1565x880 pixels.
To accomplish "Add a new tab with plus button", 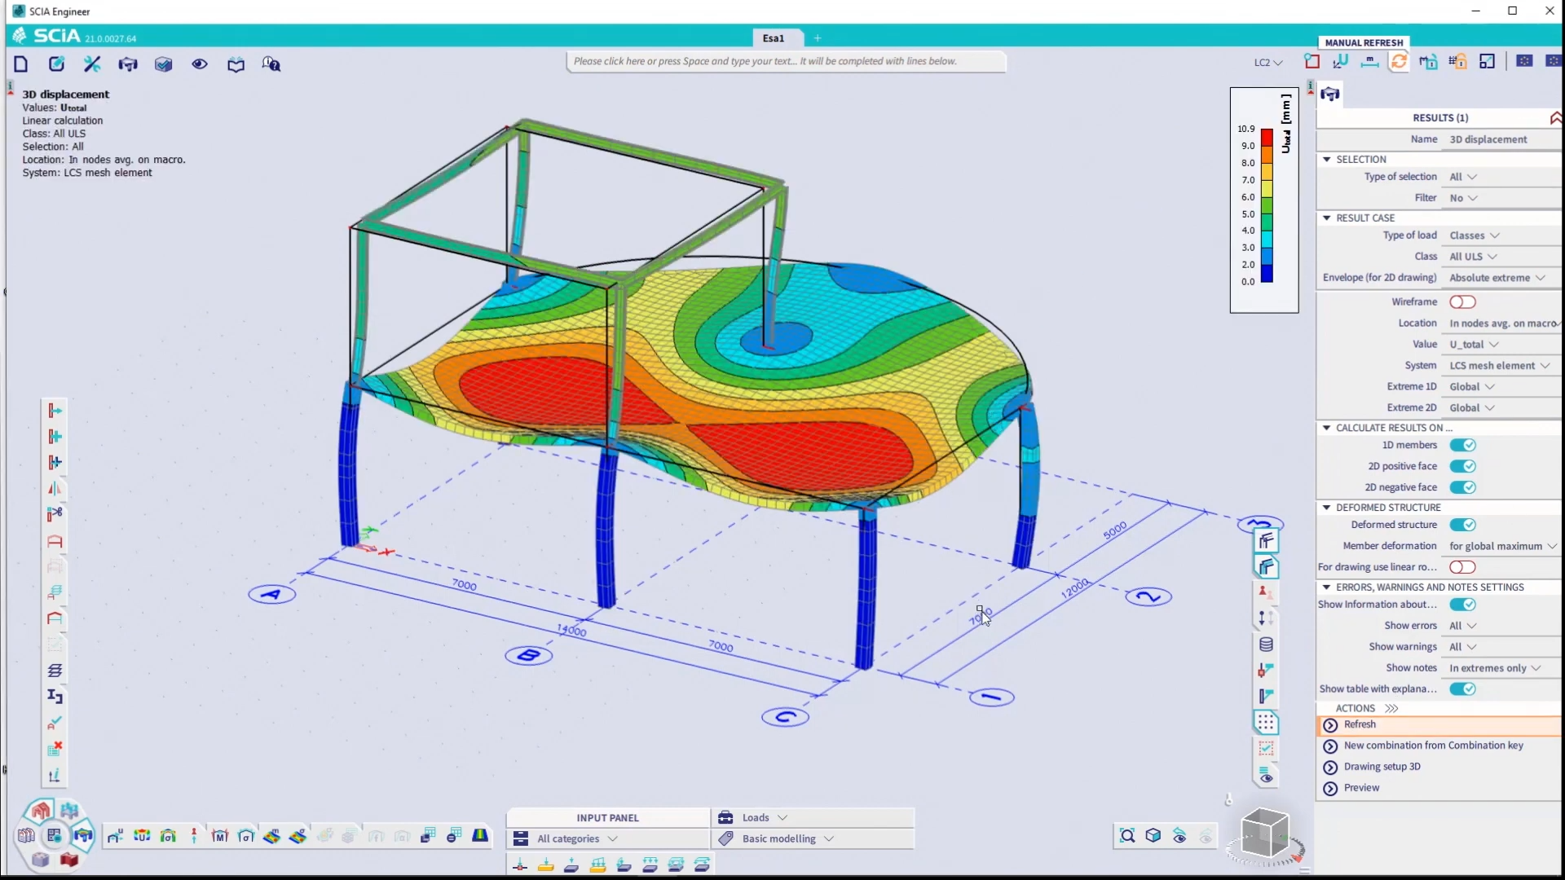I will point(818,38).
